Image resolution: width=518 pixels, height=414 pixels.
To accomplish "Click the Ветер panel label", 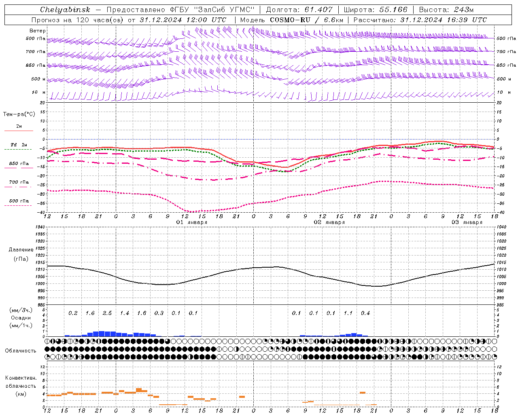I will 38,31.
